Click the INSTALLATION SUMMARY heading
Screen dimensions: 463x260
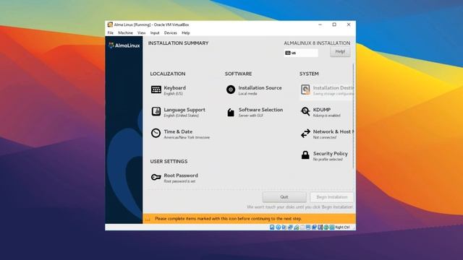(179, 43)
